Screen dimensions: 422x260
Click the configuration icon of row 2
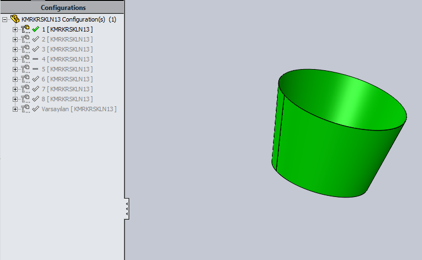pos(25,39)
